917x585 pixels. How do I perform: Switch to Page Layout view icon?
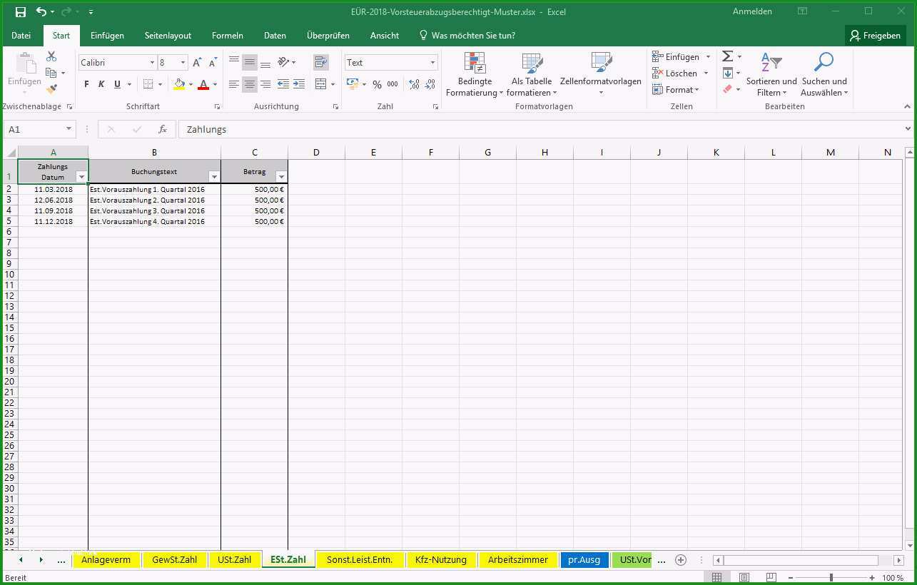tap(744, 577)
